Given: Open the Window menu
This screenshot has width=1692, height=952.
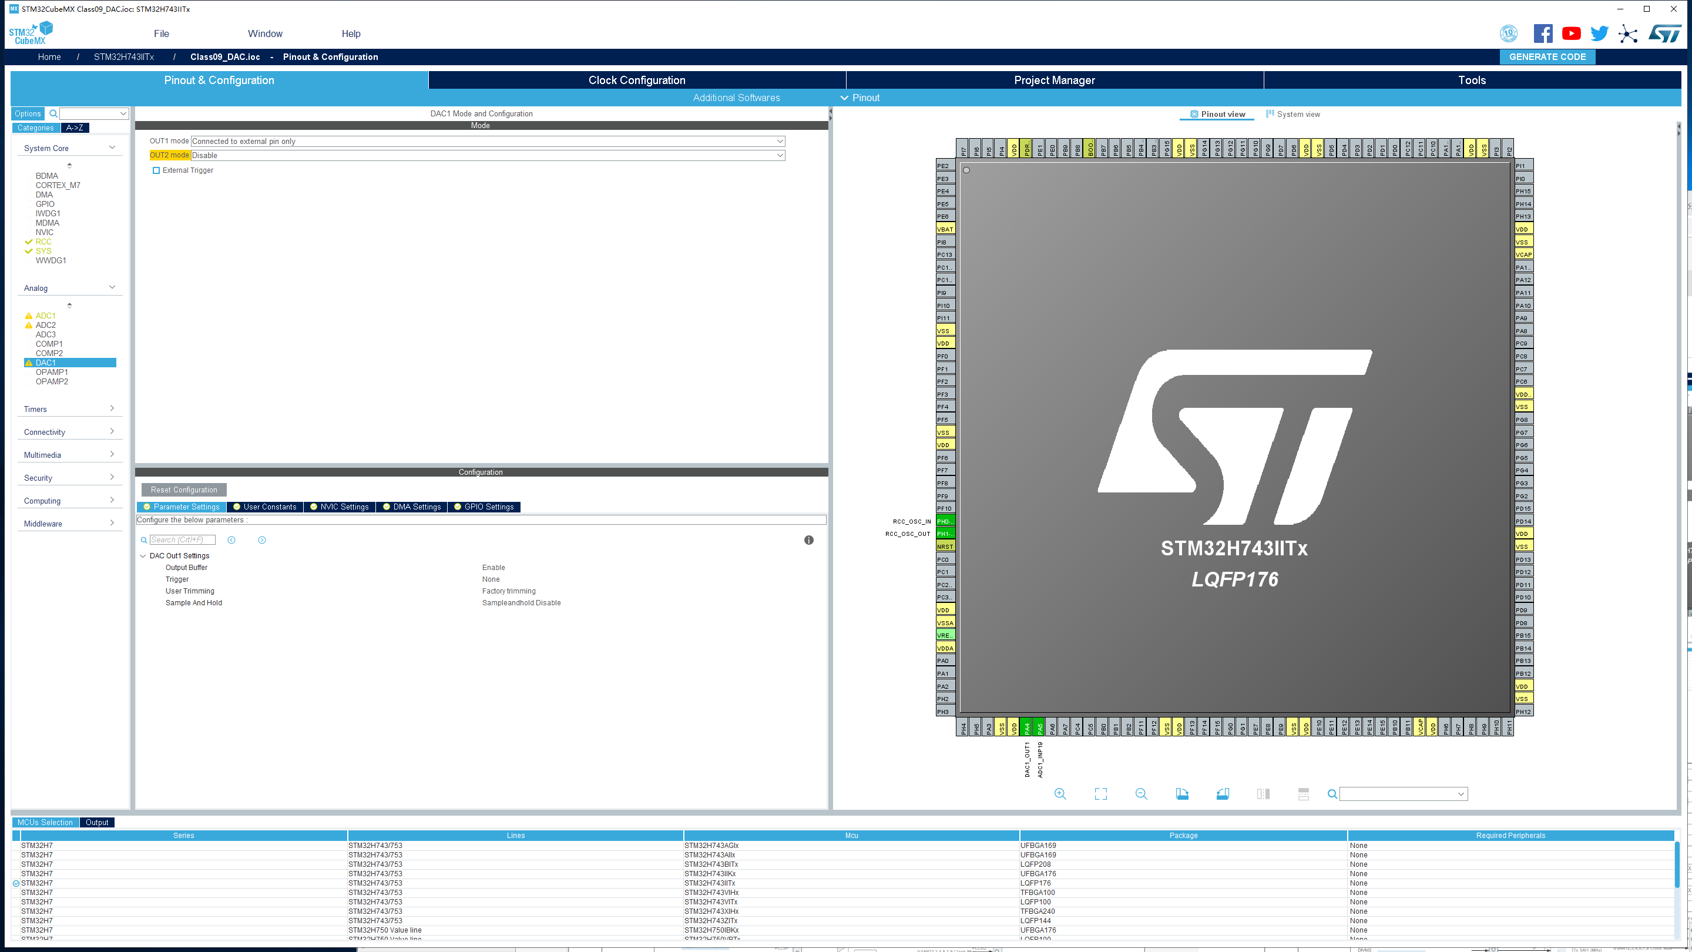Looking at the screenshot, I should pyautogui.click(x=265, y=33).
